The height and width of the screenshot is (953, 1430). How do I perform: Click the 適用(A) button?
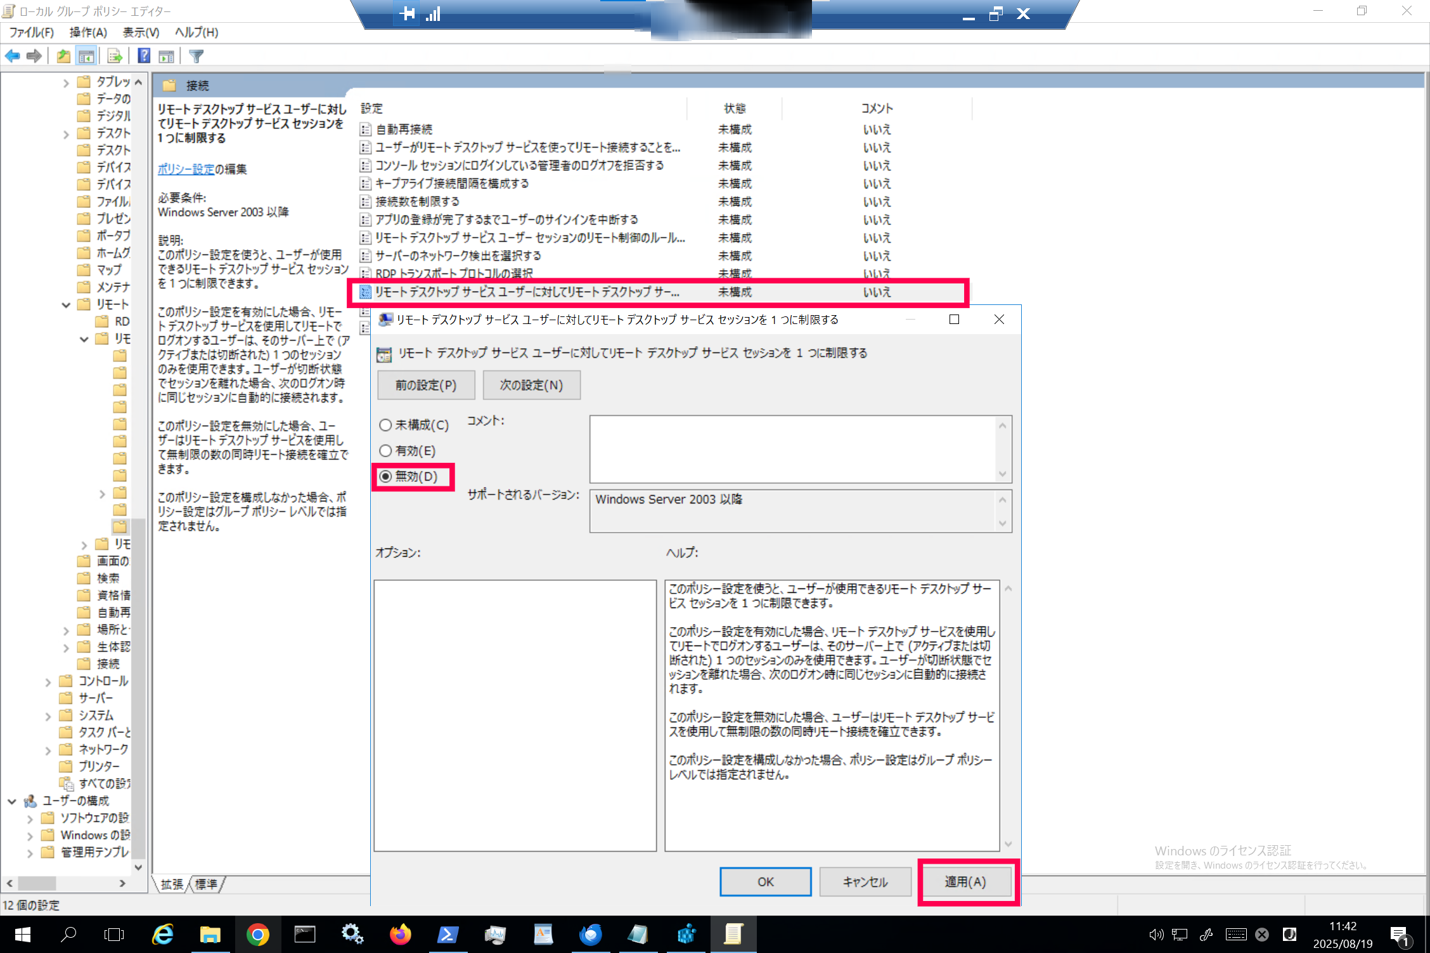pos(965,882)
